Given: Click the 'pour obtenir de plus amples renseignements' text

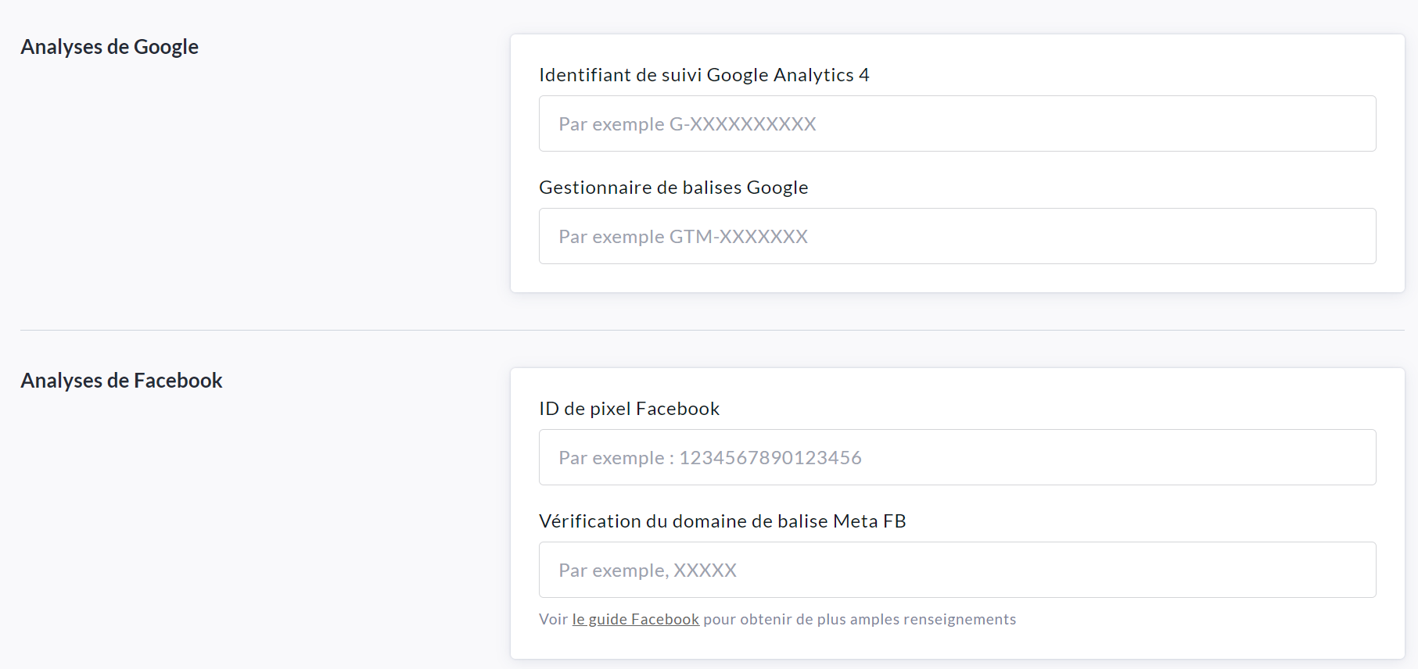Looking at the screenshot, I should click(x=860, y=620).
